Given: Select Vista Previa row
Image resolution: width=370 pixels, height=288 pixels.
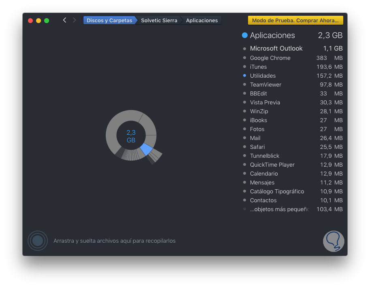Looking at the screenshot, I should coord(293,102).
